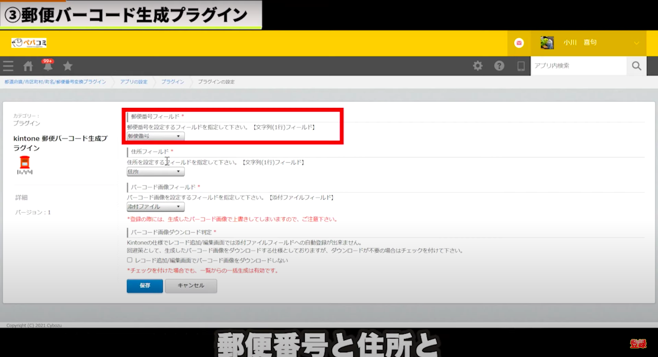Go to the Home icon
This screenshot has height=357, width=658.
click(28, 66)
